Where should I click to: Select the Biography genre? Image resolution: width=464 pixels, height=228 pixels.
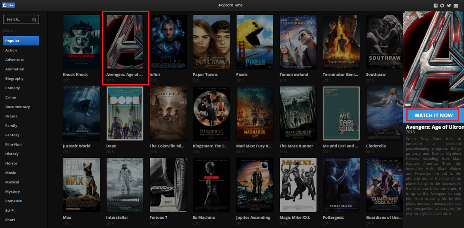pos(14,79)
